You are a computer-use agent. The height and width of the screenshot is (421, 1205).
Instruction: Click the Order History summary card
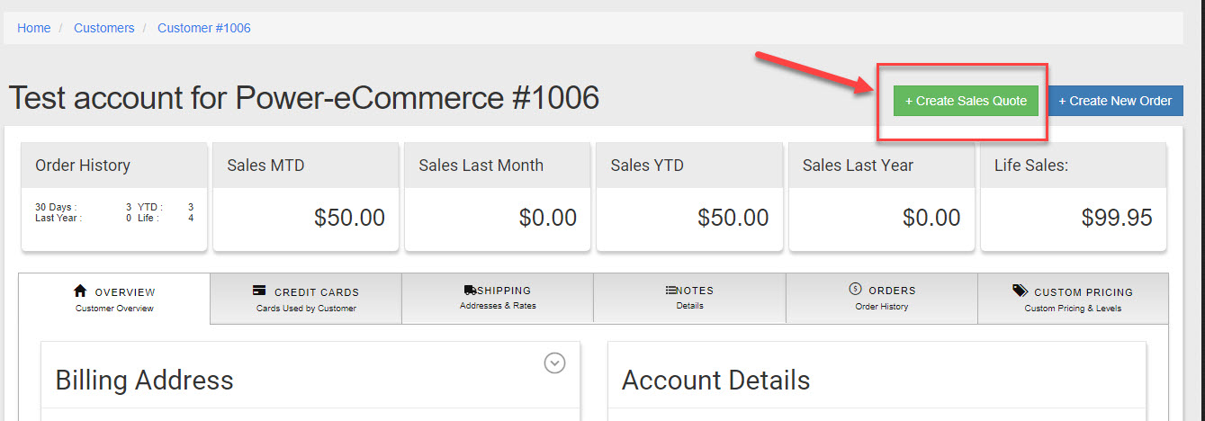click(x=114, y=196)
